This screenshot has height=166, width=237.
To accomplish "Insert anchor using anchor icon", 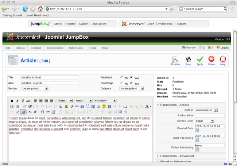I will point(61,107).
